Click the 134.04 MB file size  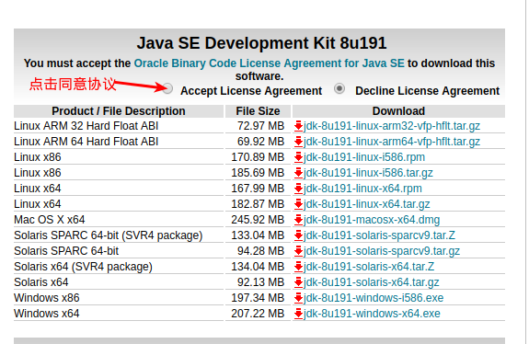pos(258,267)
